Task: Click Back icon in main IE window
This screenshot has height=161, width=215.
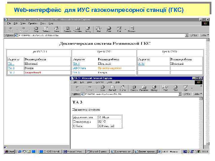Action: click(x=10, y=29)
